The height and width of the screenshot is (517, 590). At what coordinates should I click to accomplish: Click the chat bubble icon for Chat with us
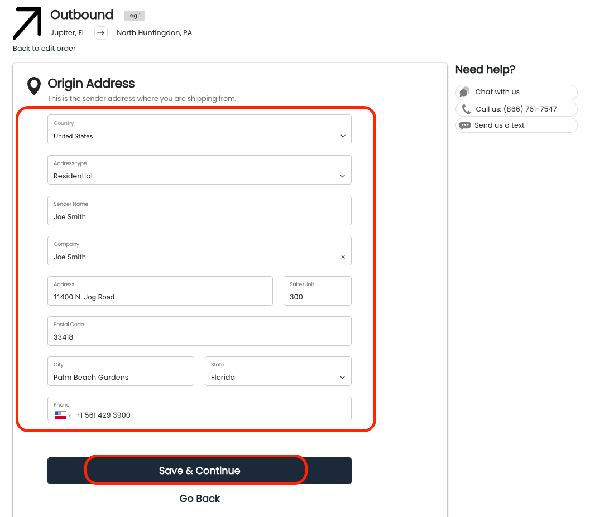click(x=465, y=92)
